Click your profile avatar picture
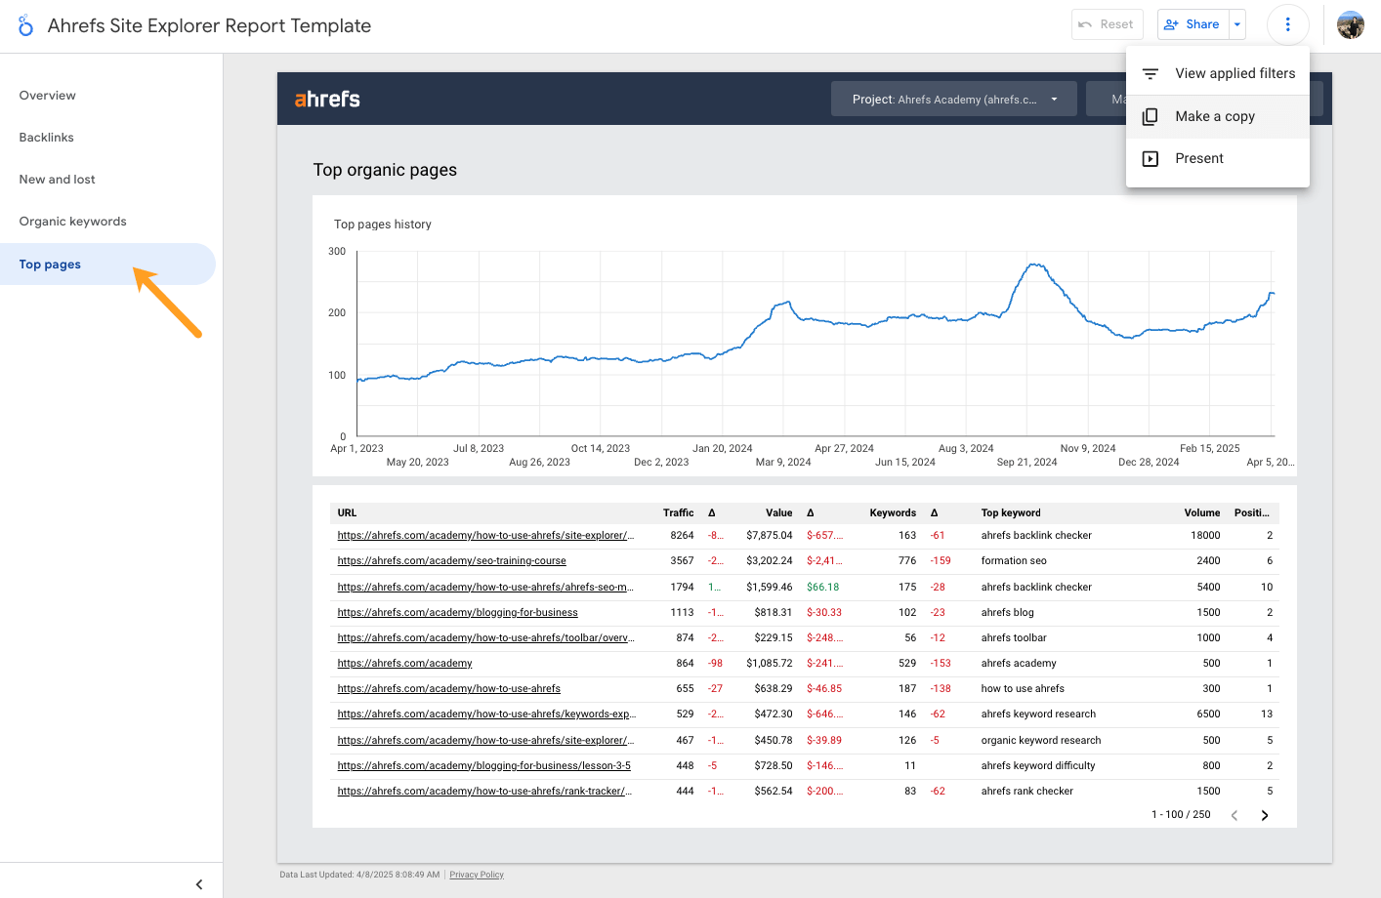Viewport: 1381px width, 898px height. click(x=1351, y=24)
